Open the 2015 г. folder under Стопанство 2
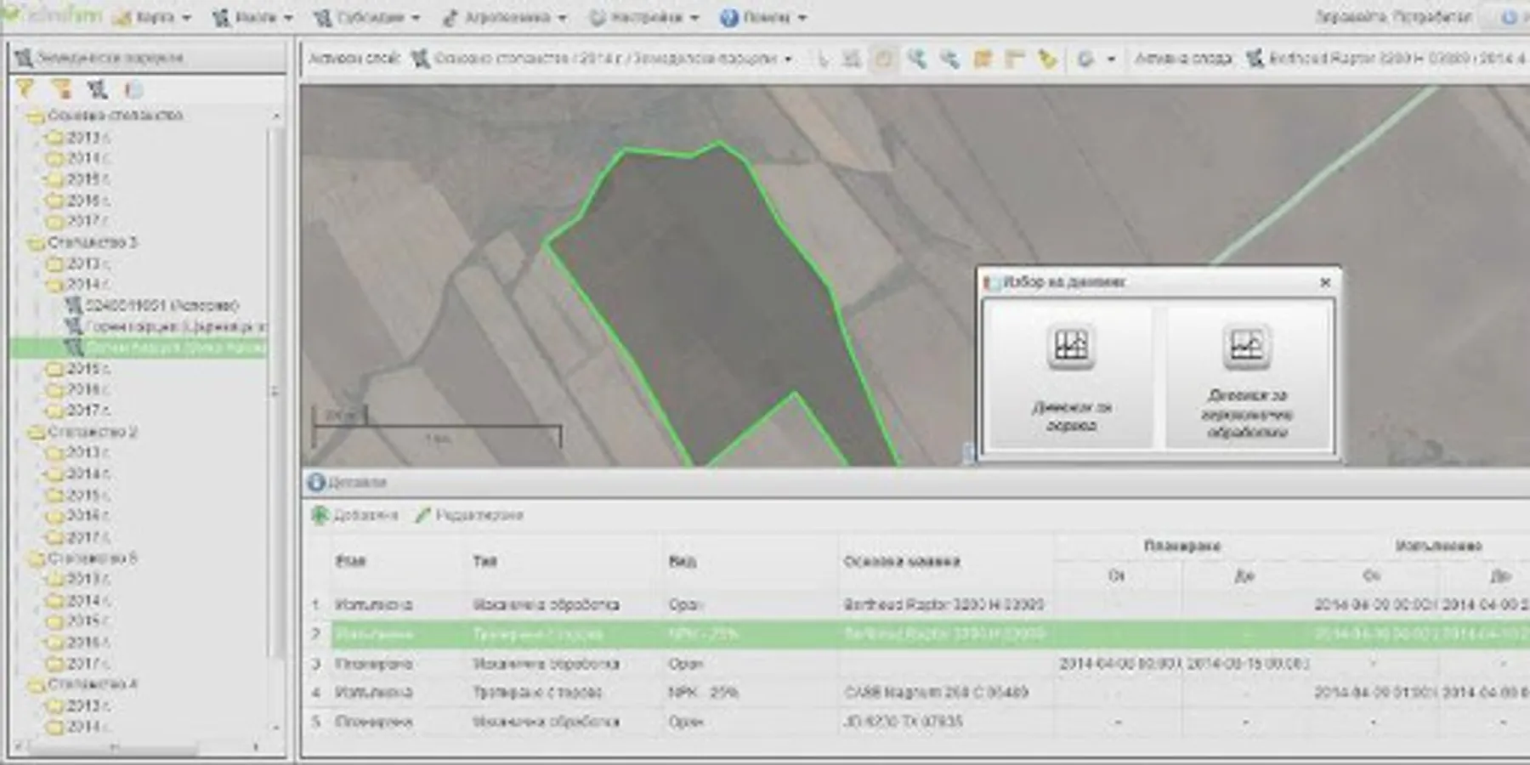Screen dimensions: 1530x765 point(79,495)
